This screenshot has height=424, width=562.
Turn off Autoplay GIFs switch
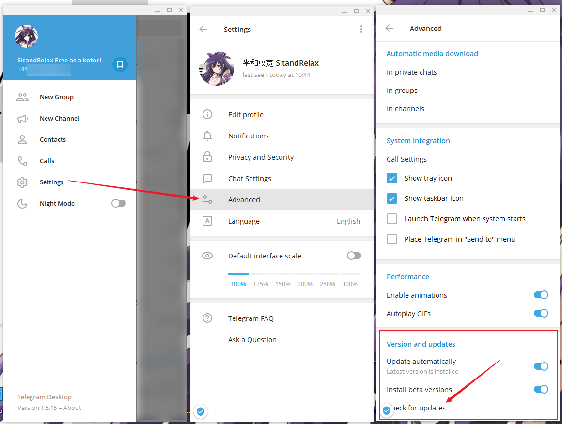pos(541,313)
